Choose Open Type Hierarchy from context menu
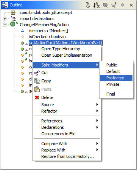 pyautogui.click(x=67, y=49)
